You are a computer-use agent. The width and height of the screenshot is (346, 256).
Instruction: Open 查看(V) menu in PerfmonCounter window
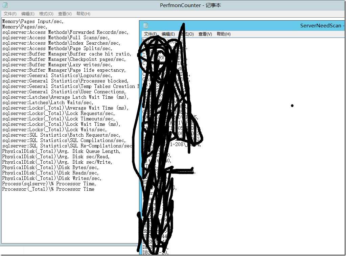tap(65, 14)
